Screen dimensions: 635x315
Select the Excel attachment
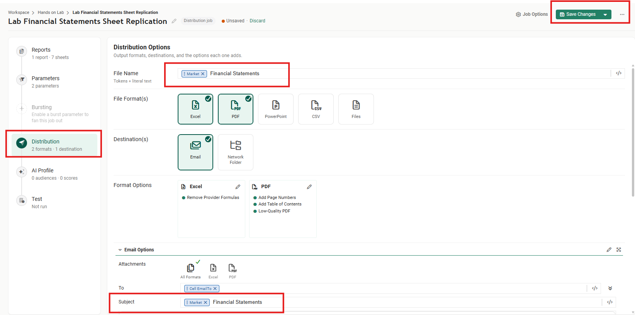tap(213, 271)
